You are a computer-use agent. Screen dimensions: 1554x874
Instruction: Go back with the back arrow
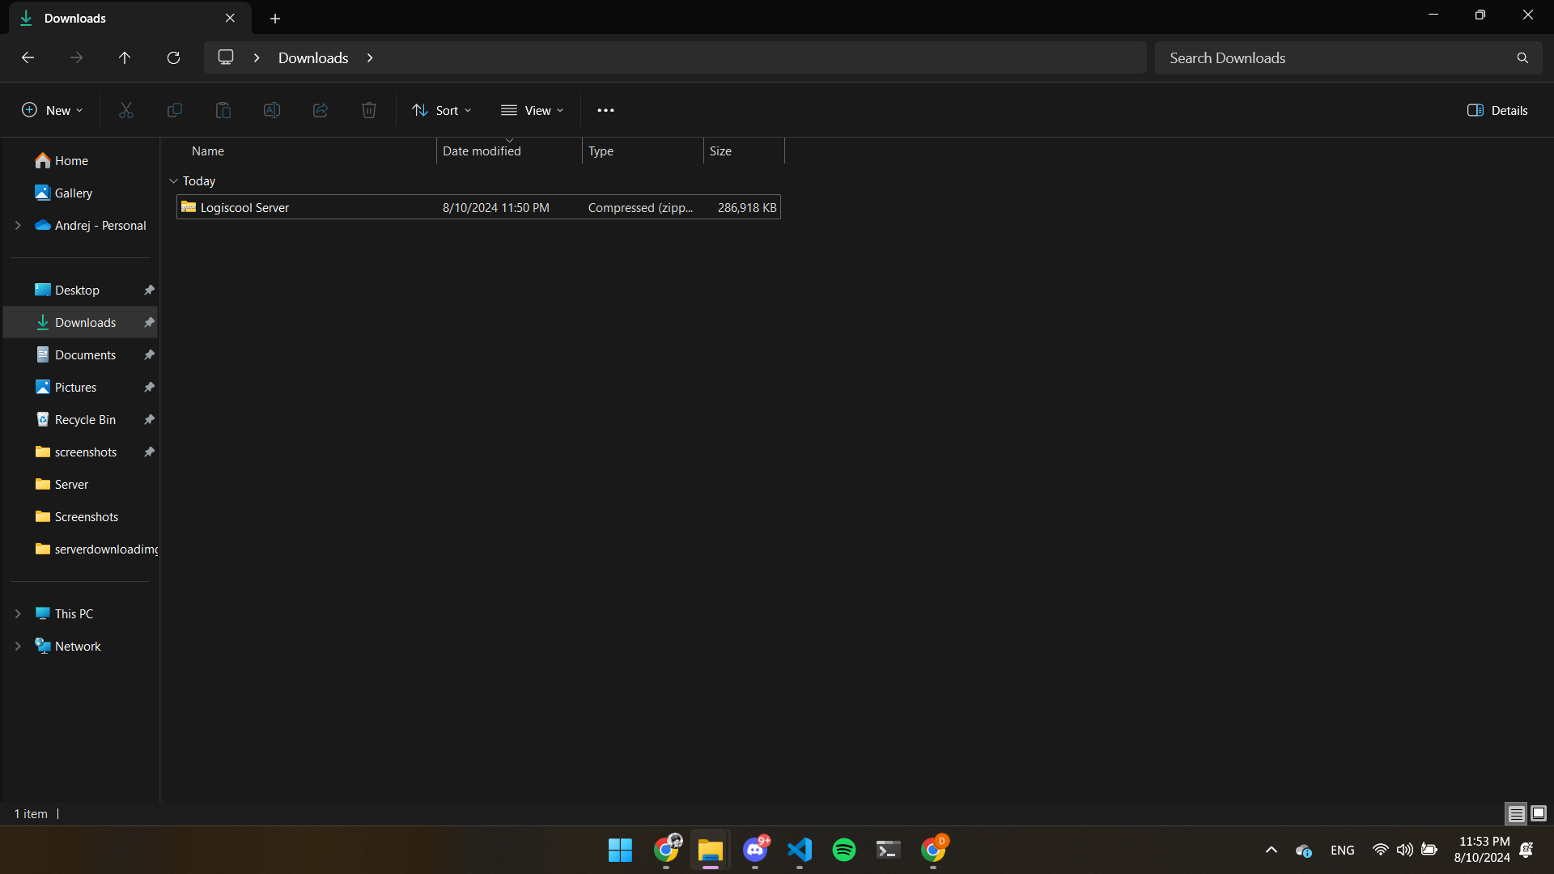(x=28, y=57)
